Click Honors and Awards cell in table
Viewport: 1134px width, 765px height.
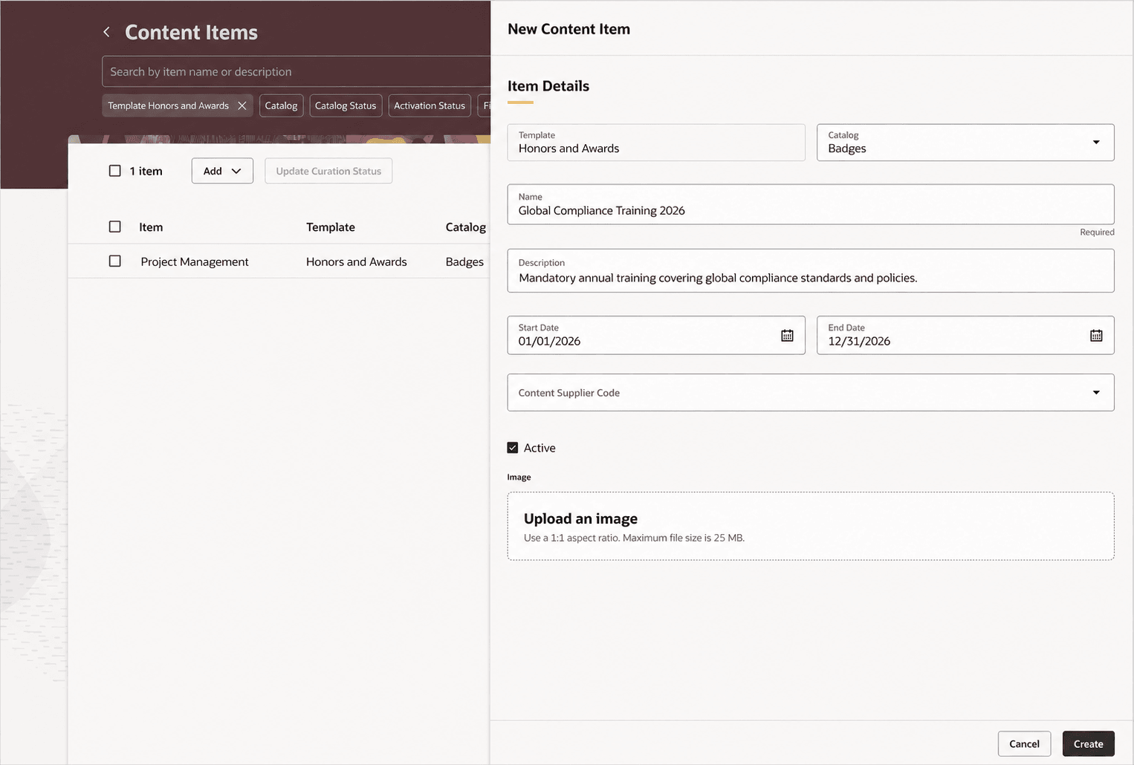(x=357, y=261)
